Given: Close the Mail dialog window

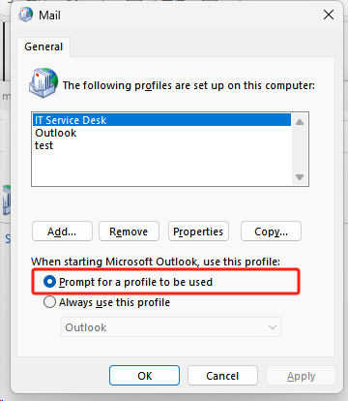Looking at the screenshot, I should pyautogui.click(x=329, y=15).
